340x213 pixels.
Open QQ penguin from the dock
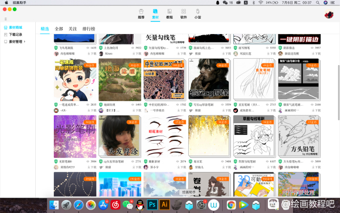140,205
